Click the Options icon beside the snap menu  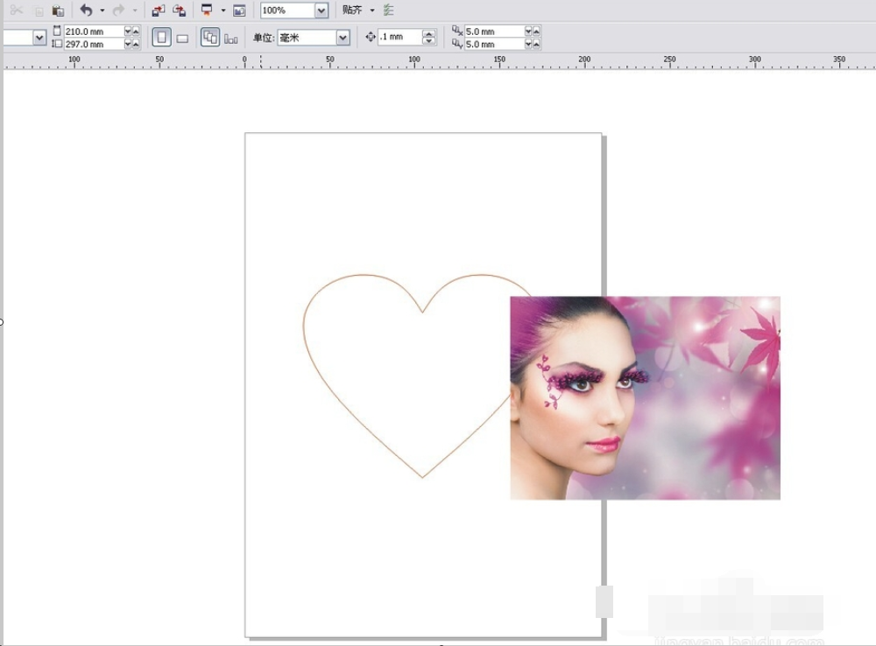(x=388, y=10)
